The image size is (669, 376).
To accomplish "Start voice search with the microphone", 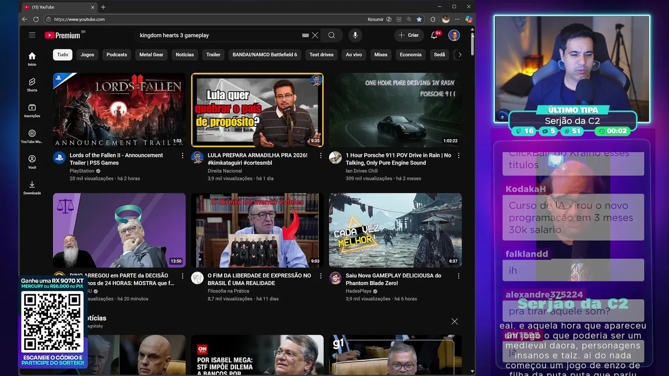I will click(x=355, y=35).
